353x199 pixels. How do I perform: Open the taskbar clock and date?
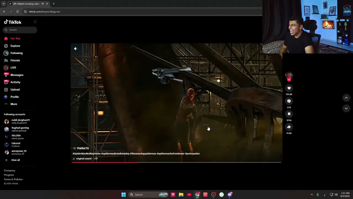(x=345, y=195)
